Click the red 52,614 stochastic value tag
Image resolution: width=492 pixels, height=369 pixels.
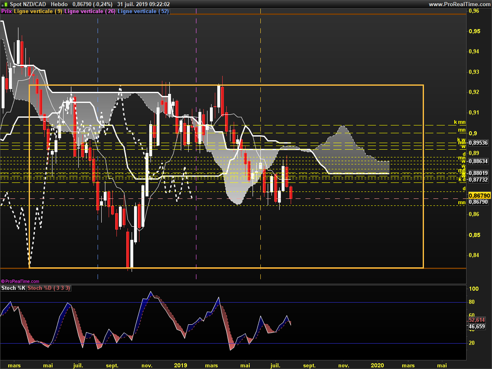tap(477, 320)
